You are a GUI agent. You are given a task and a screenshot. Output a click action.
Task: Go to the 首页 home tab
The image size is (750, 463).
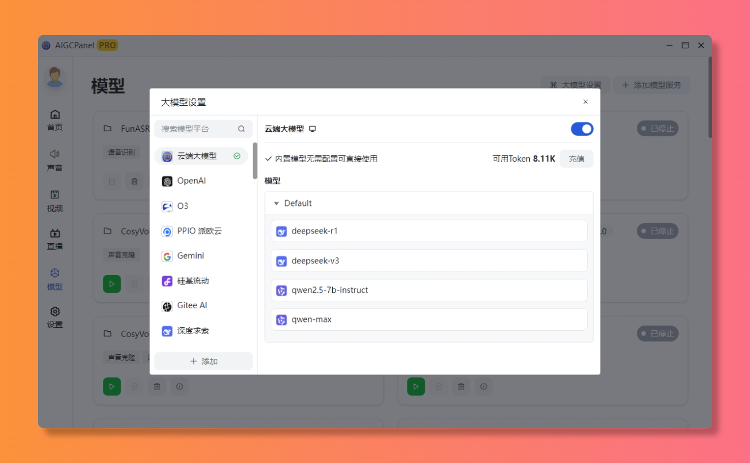click(x=55, y=120)
